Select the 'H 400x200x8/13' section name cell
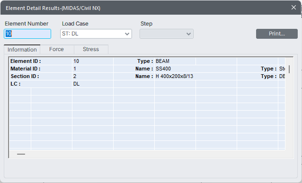The height and width of the screenshot is (183, 302). click(195, 77)
